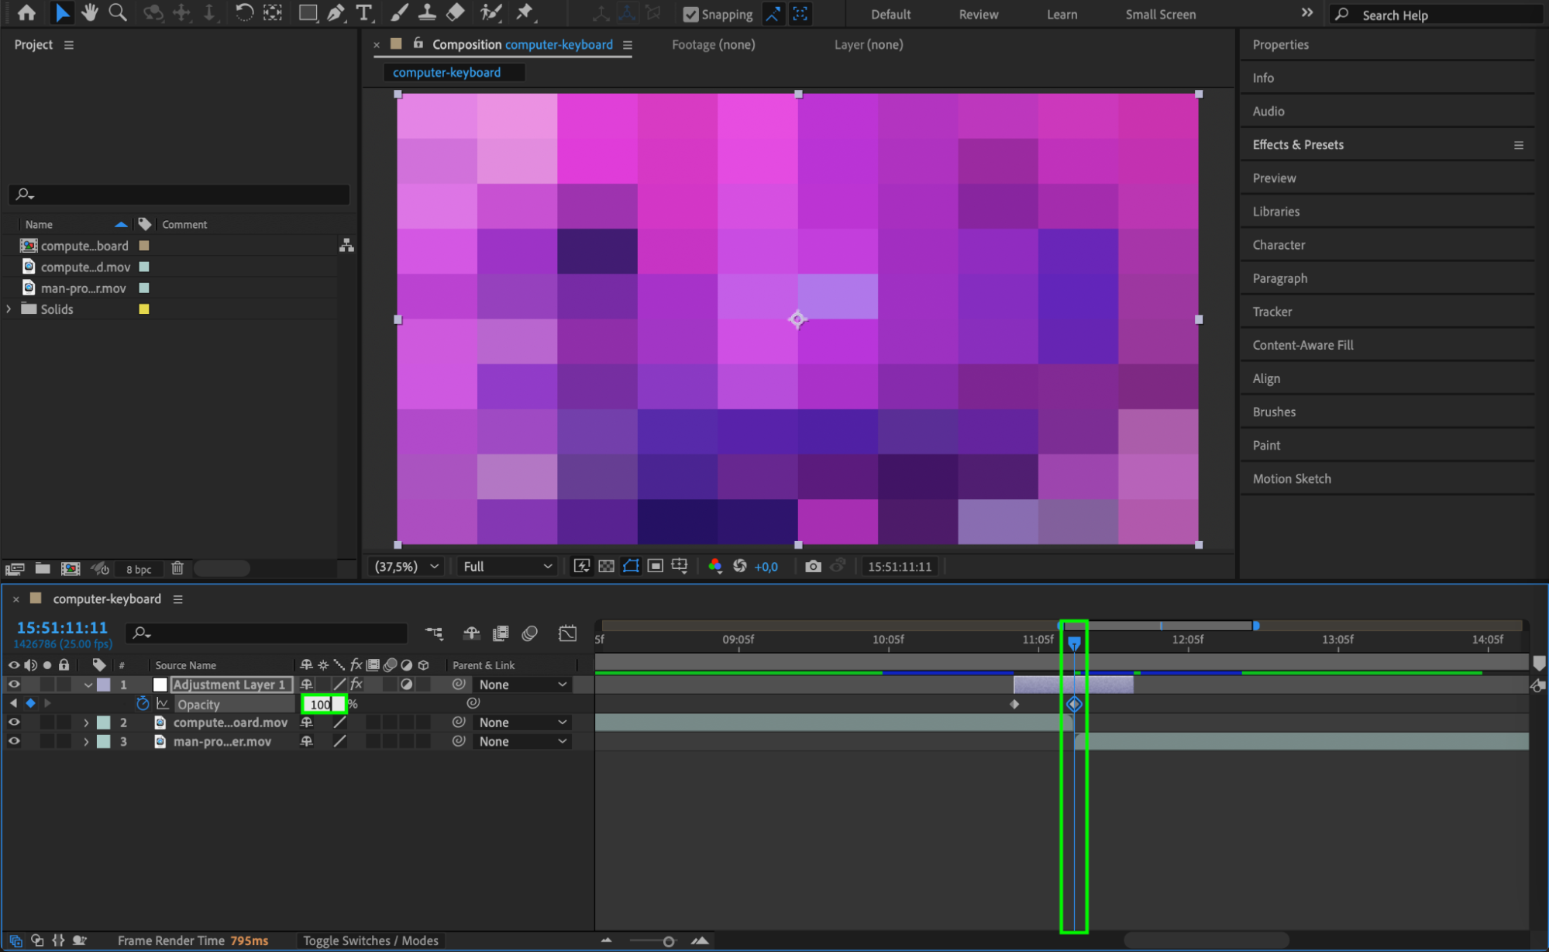This screenshot has height=952, width=1549.
Task: Click the current timecode 15:51:11:11
Action: point(62,628)
